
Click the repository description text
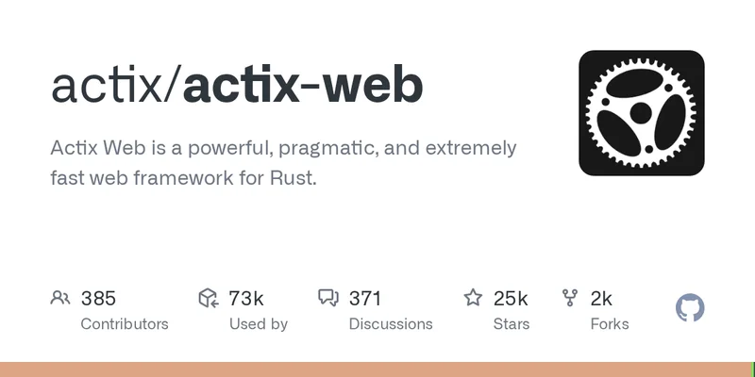point(283,162)
